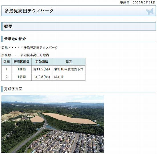This screenshot has width=157, height=154.
Task: Click the 約2.6(ha) table cell
Action: coord(42,77)
